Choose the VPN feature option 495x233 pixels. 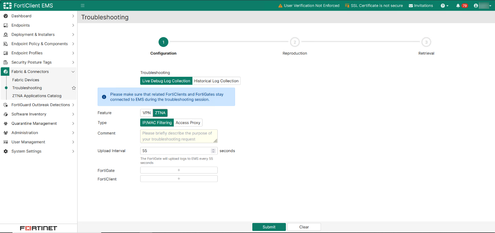pyautogui.click(x=147, y=113)
